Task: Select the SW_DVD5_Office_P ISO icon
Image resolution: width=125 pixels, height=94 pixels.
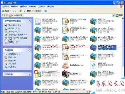Action: click(x=38, y=82)
